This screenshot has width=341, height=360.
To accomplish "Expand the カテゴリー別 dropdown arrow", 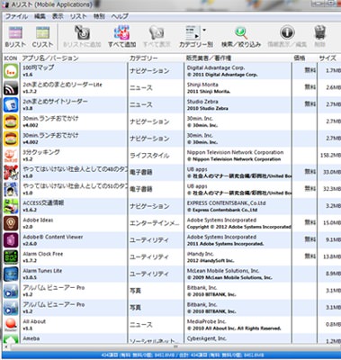I will coord(204,30).
